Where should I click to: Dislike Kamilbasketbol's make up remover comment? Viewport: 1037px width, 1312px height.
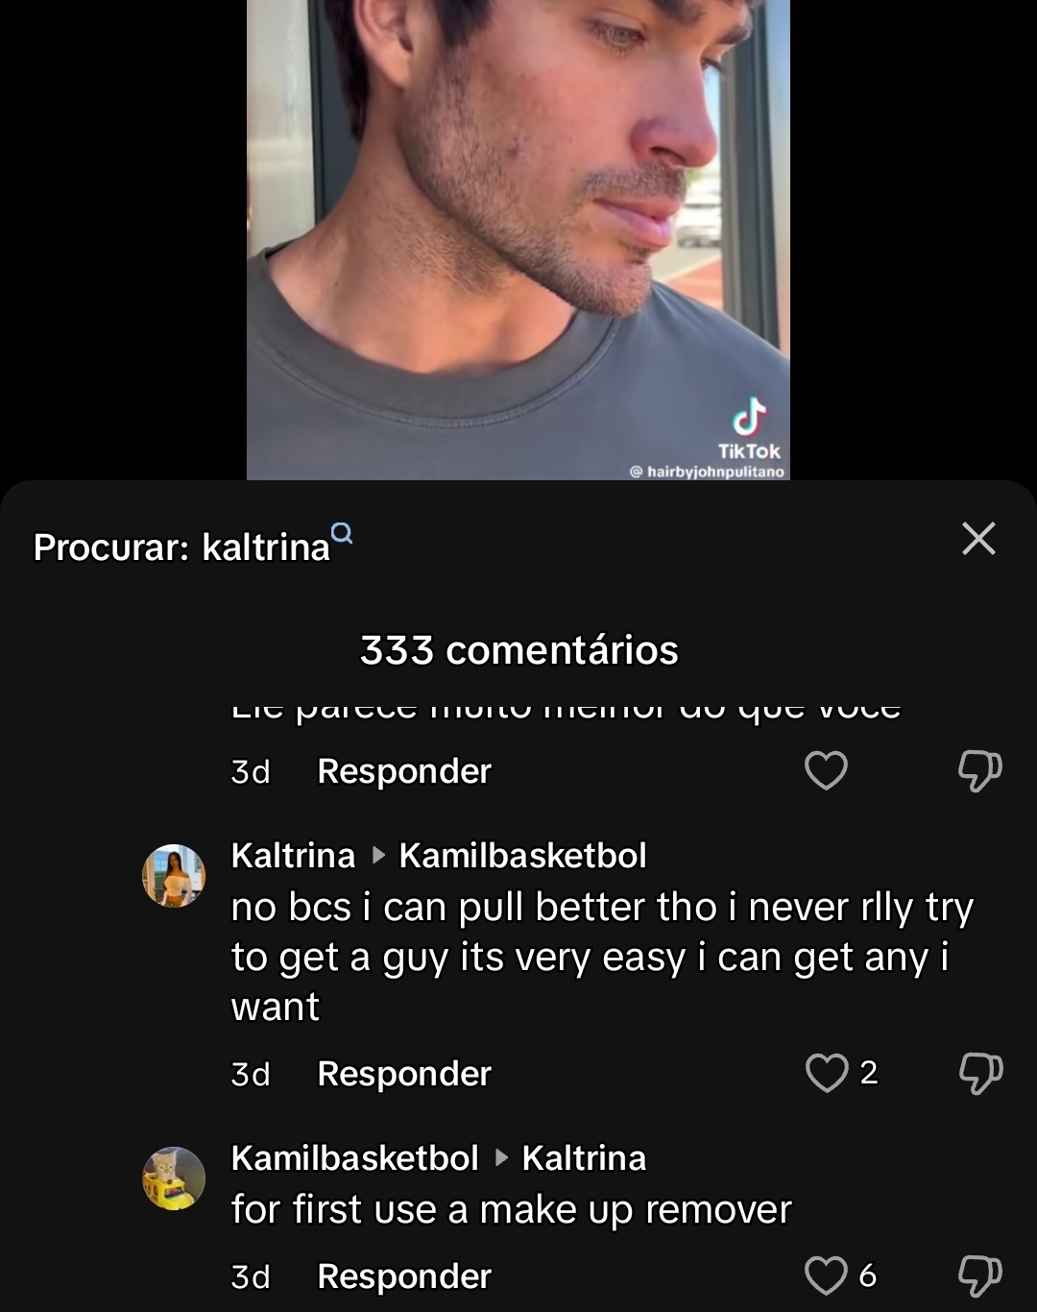coord(979,1276)
